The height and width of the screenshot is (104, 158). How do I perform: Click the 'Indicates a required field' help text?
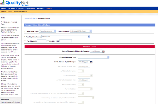click(x=9, y=23)
